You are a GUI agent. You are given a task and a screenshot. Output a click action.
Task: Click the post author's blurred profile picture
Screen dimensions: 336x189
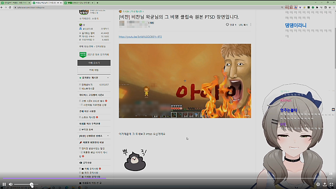[x=122, y=23]
